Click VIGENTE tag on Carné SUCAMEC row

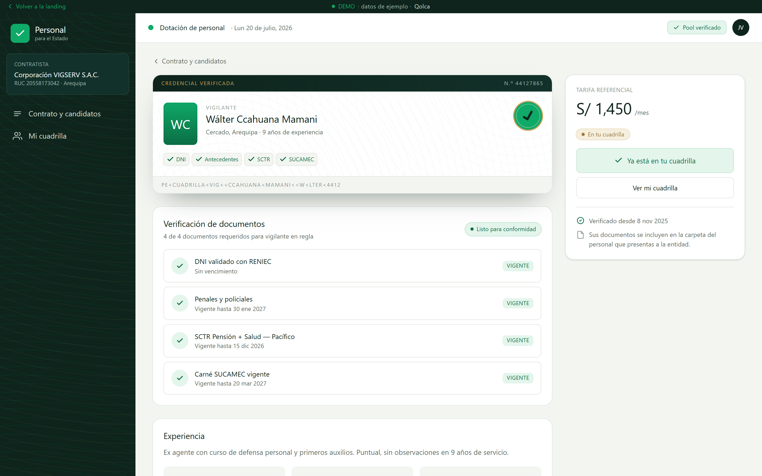(x=518, y=378)
